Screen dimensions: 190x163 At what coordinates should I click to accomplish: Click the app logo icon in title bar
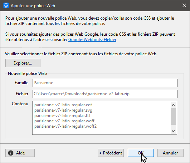click(x=6, y=6)
